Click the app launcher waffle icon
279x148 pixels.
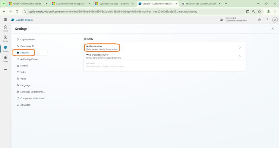(5, 20)
